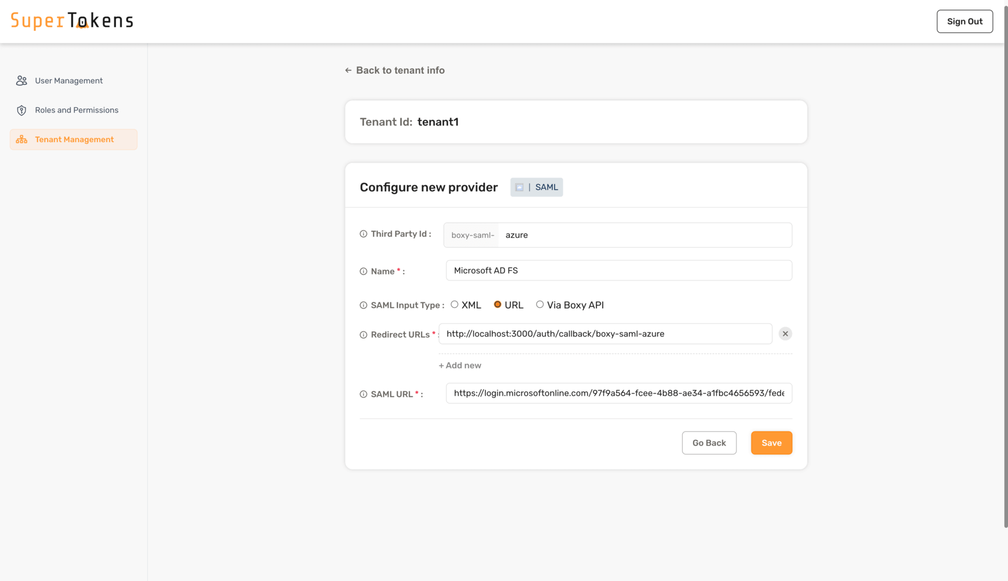This screenshot has width=1008, height=581.
Task: Click info icon beside Name label
Action: click(363, 271)
